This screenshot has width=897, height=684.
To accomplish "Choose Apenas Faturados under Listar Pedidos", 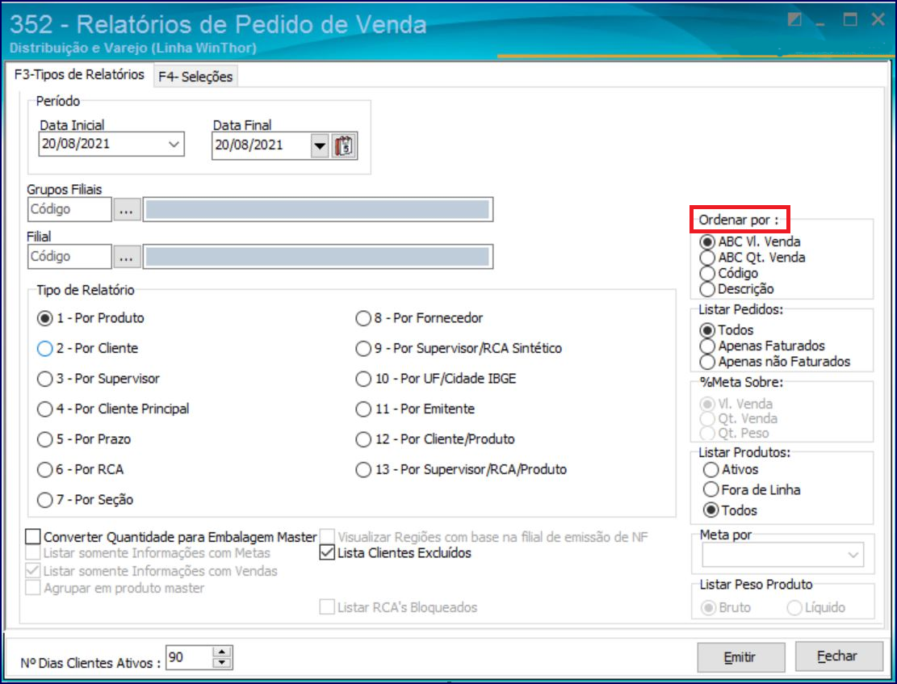I will tap(762, 346).
